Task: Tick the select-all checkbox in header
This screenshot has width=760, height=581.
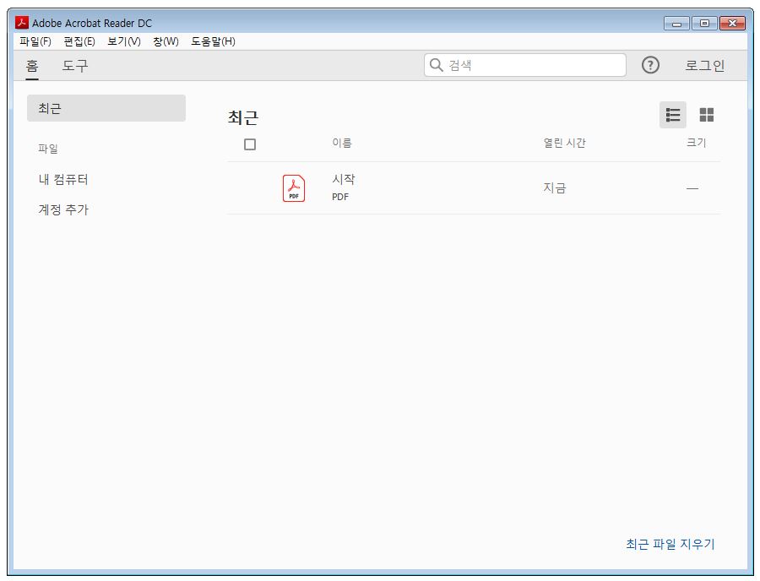Action: 250,144
